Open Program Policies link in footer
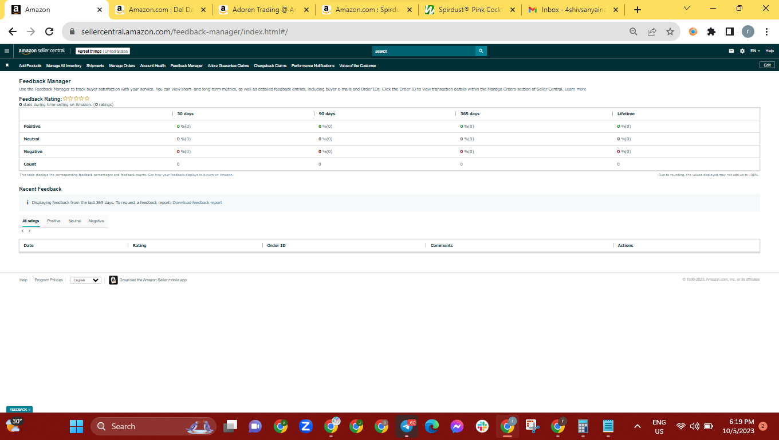 click(x=49, y=280)
